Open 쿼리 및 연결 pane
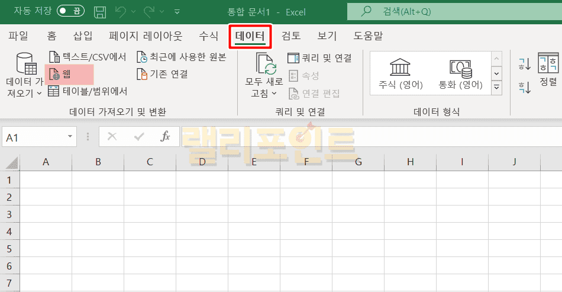 pyautogui.click(x=319, y=57)
